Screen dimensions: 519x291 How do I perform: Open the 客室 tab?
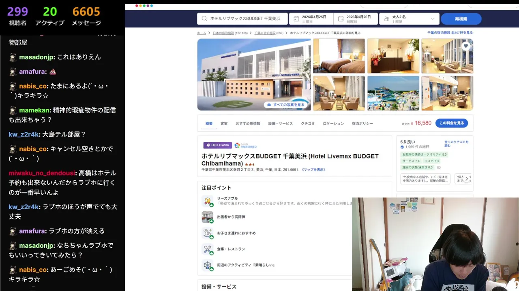(x=224, y=123)
